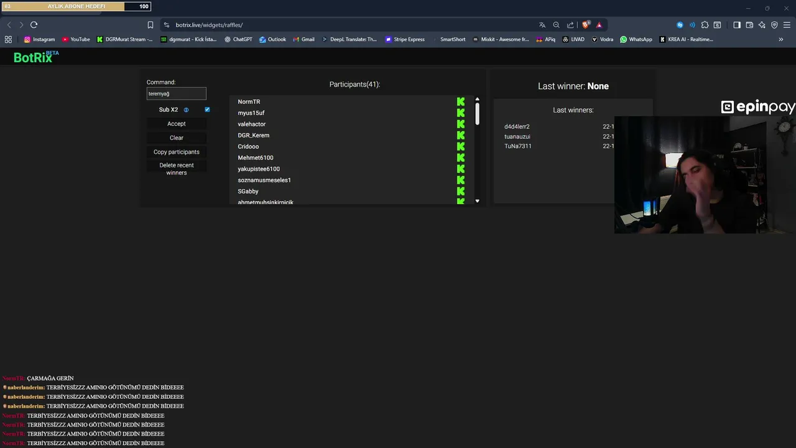
Task: Open the KREA AI bookmark
Action: [686, 39]
